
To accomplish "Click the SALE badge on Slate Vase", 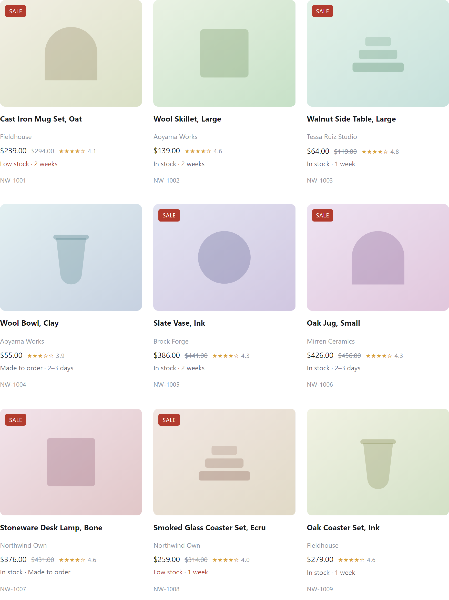I will [x=169, y=215].
